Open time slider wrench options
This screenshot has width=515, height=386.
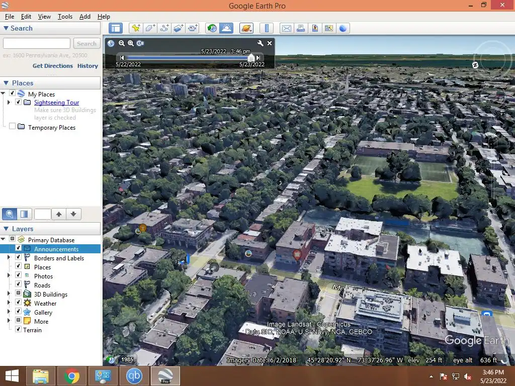260,43
